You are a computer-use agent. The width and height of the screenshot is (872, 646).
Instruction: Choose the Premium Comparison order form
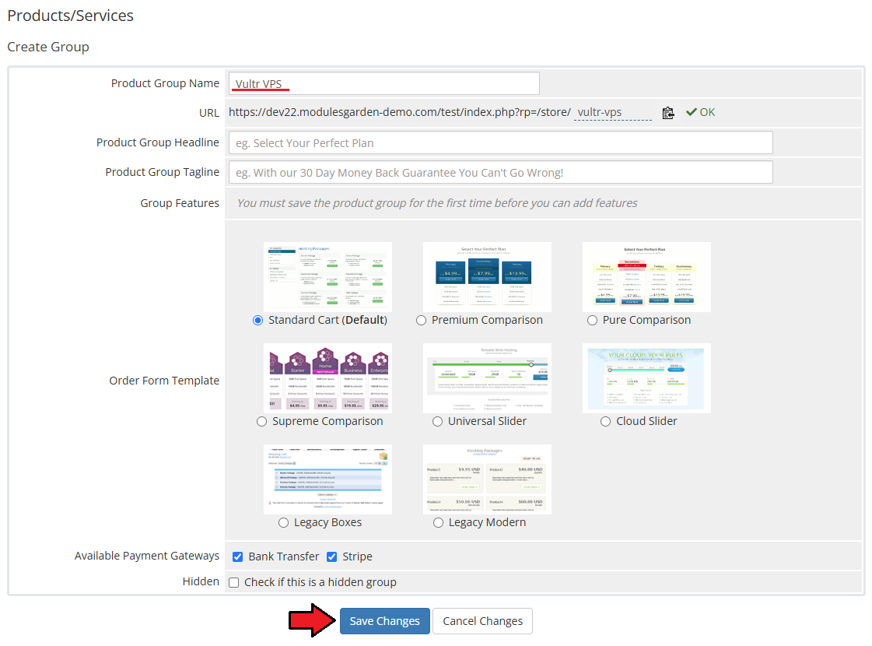tap(421, 321)
